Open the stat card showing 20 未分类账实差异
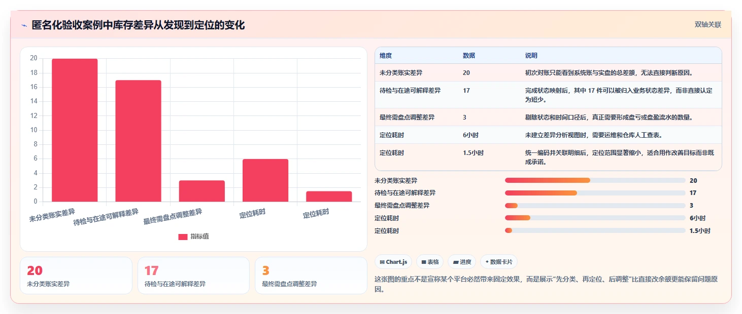 click(x=76, y=276)
